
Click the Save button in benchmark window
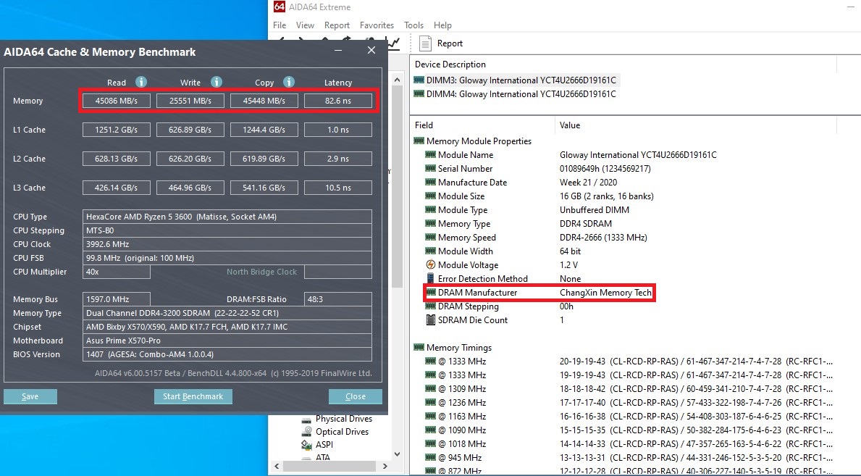[x=30, y=396]
